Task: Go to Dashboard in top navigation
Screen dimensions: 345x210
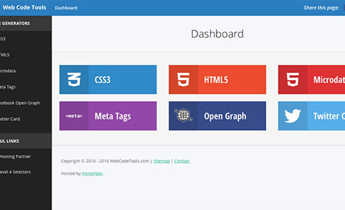Action: 66,8
